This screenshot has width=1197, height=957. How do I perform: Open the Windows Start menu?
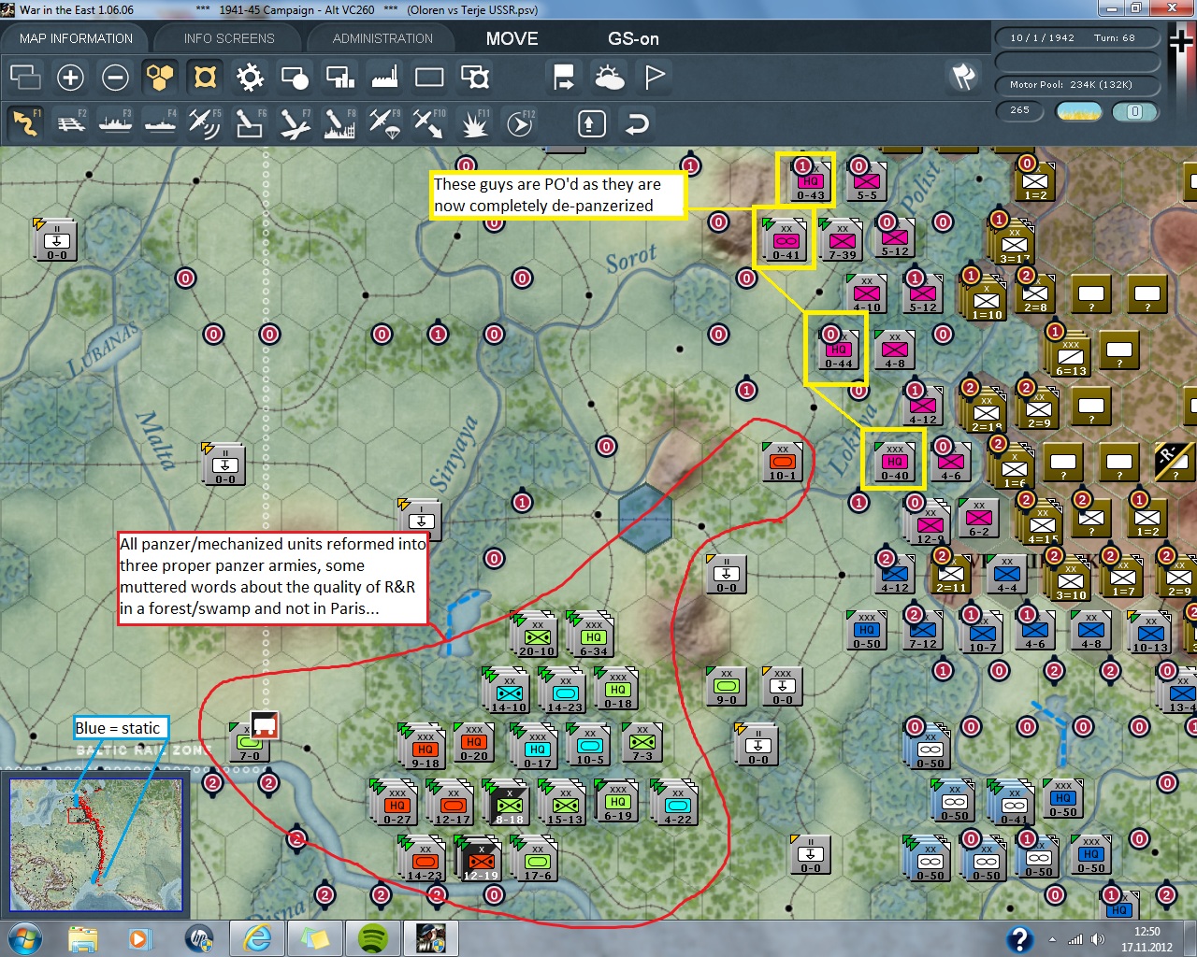(x=24, y=938)
